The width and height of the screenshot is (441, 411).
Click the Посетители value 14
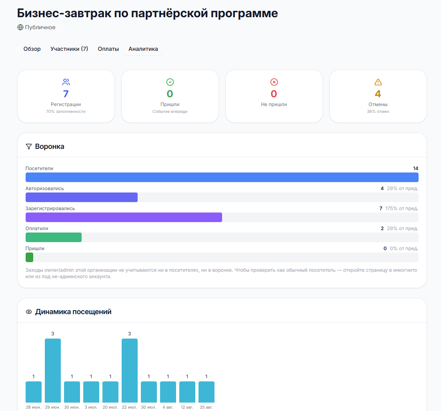pyautogui.click(x=416, y=168)
